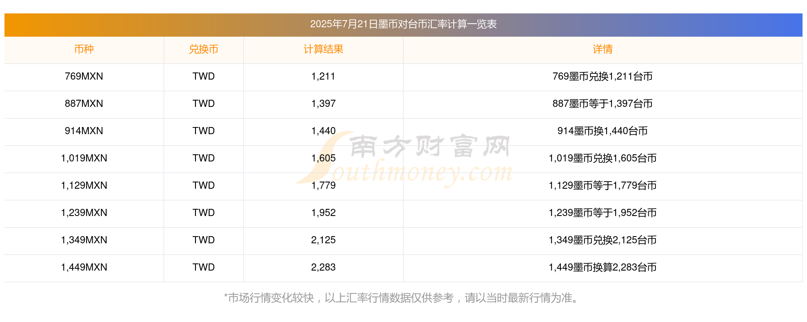Click the result value 1,440
The width and height of the screenshot is (807, 322).
pos(323,131)
